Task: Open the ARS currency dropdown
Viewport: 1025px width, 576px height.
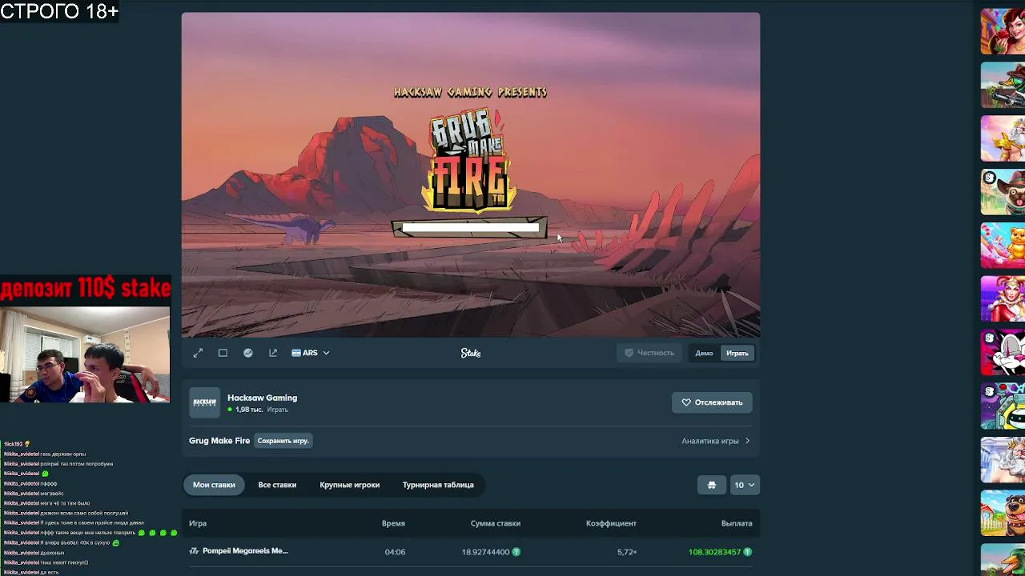Action: pyautogui.click(x=311, y=353)
